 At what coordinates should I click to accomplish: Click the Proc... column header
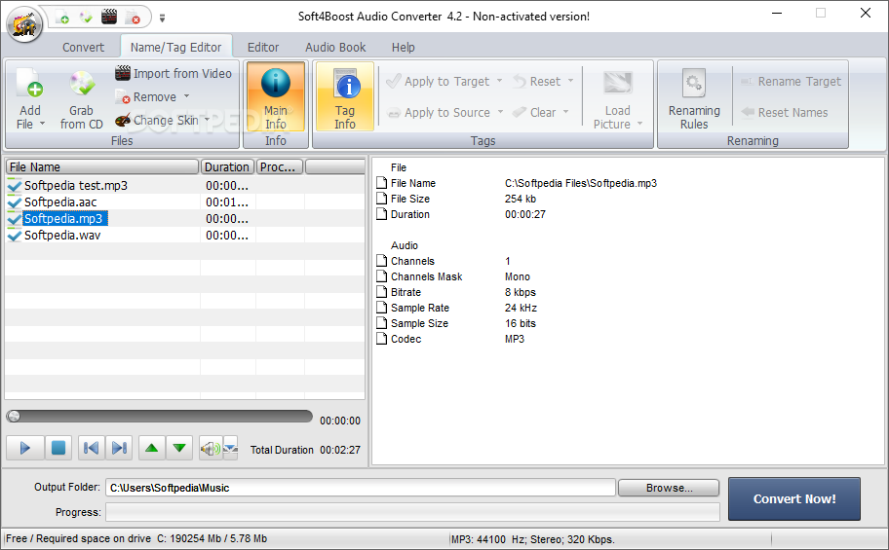[280, 167]
